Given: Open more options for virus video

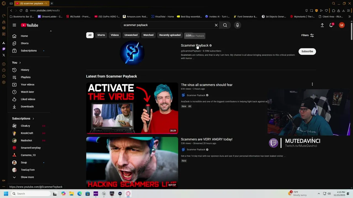Looking at the screenshot, I should point(312,84).
